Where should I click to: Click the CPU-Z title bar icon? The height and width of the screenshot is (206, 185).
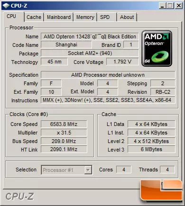tap(6, 6)
